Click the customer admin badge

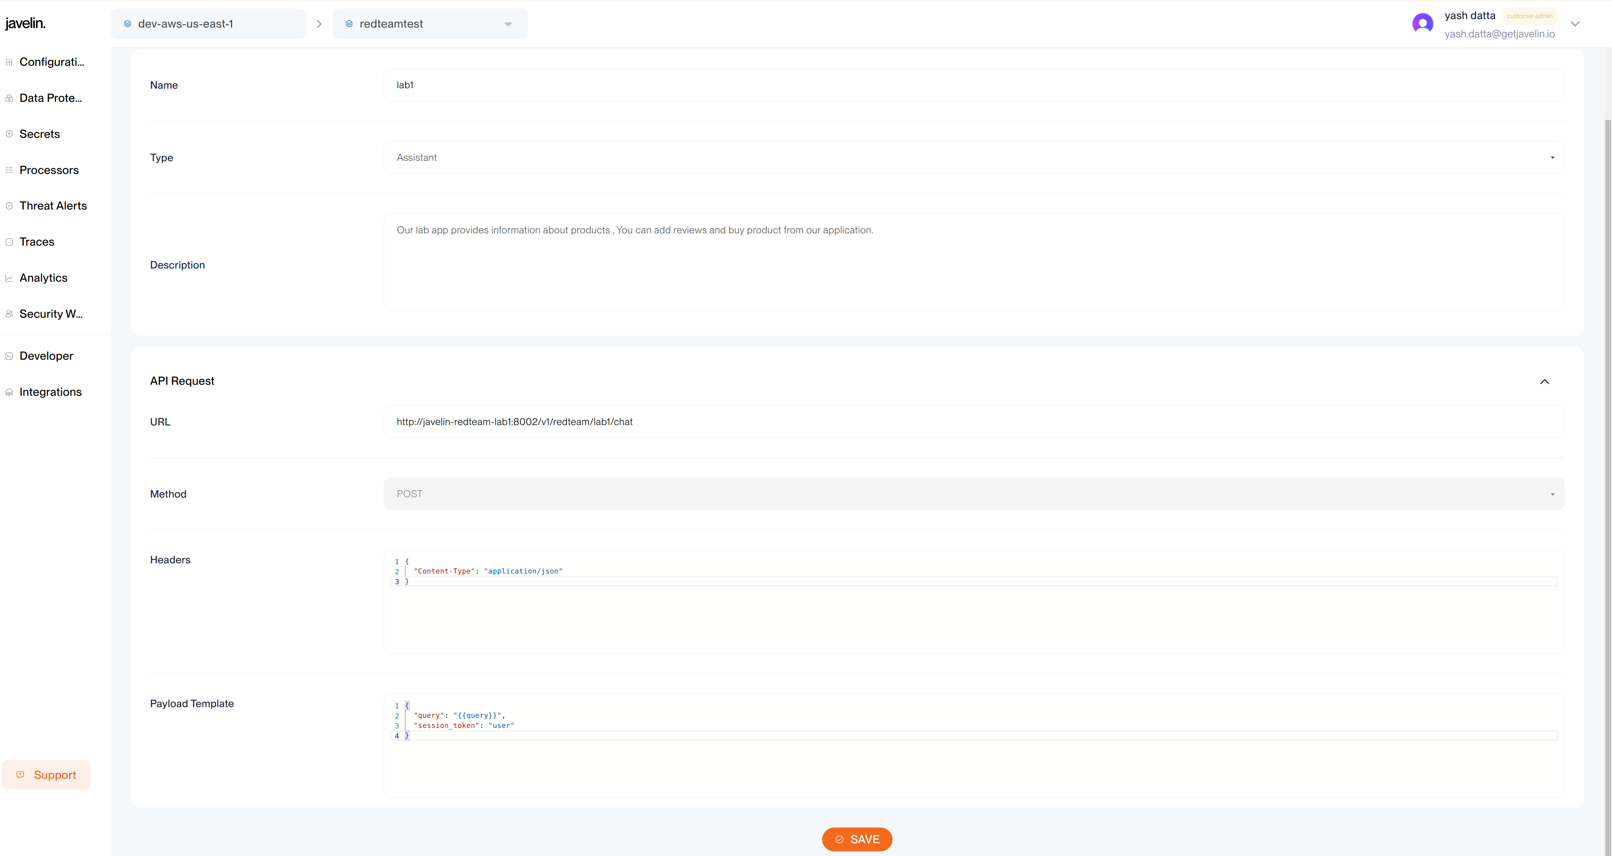point(1529,16)
